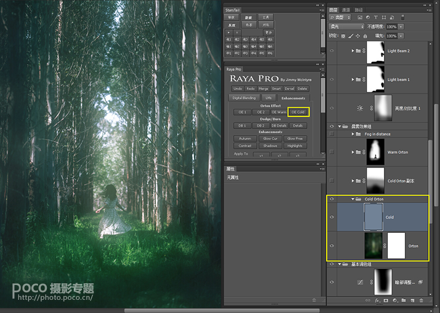The height and width of the screenshot is (313, 440).
Task: Click the Undo button in Raya Pro
Action: pos(238,88)
